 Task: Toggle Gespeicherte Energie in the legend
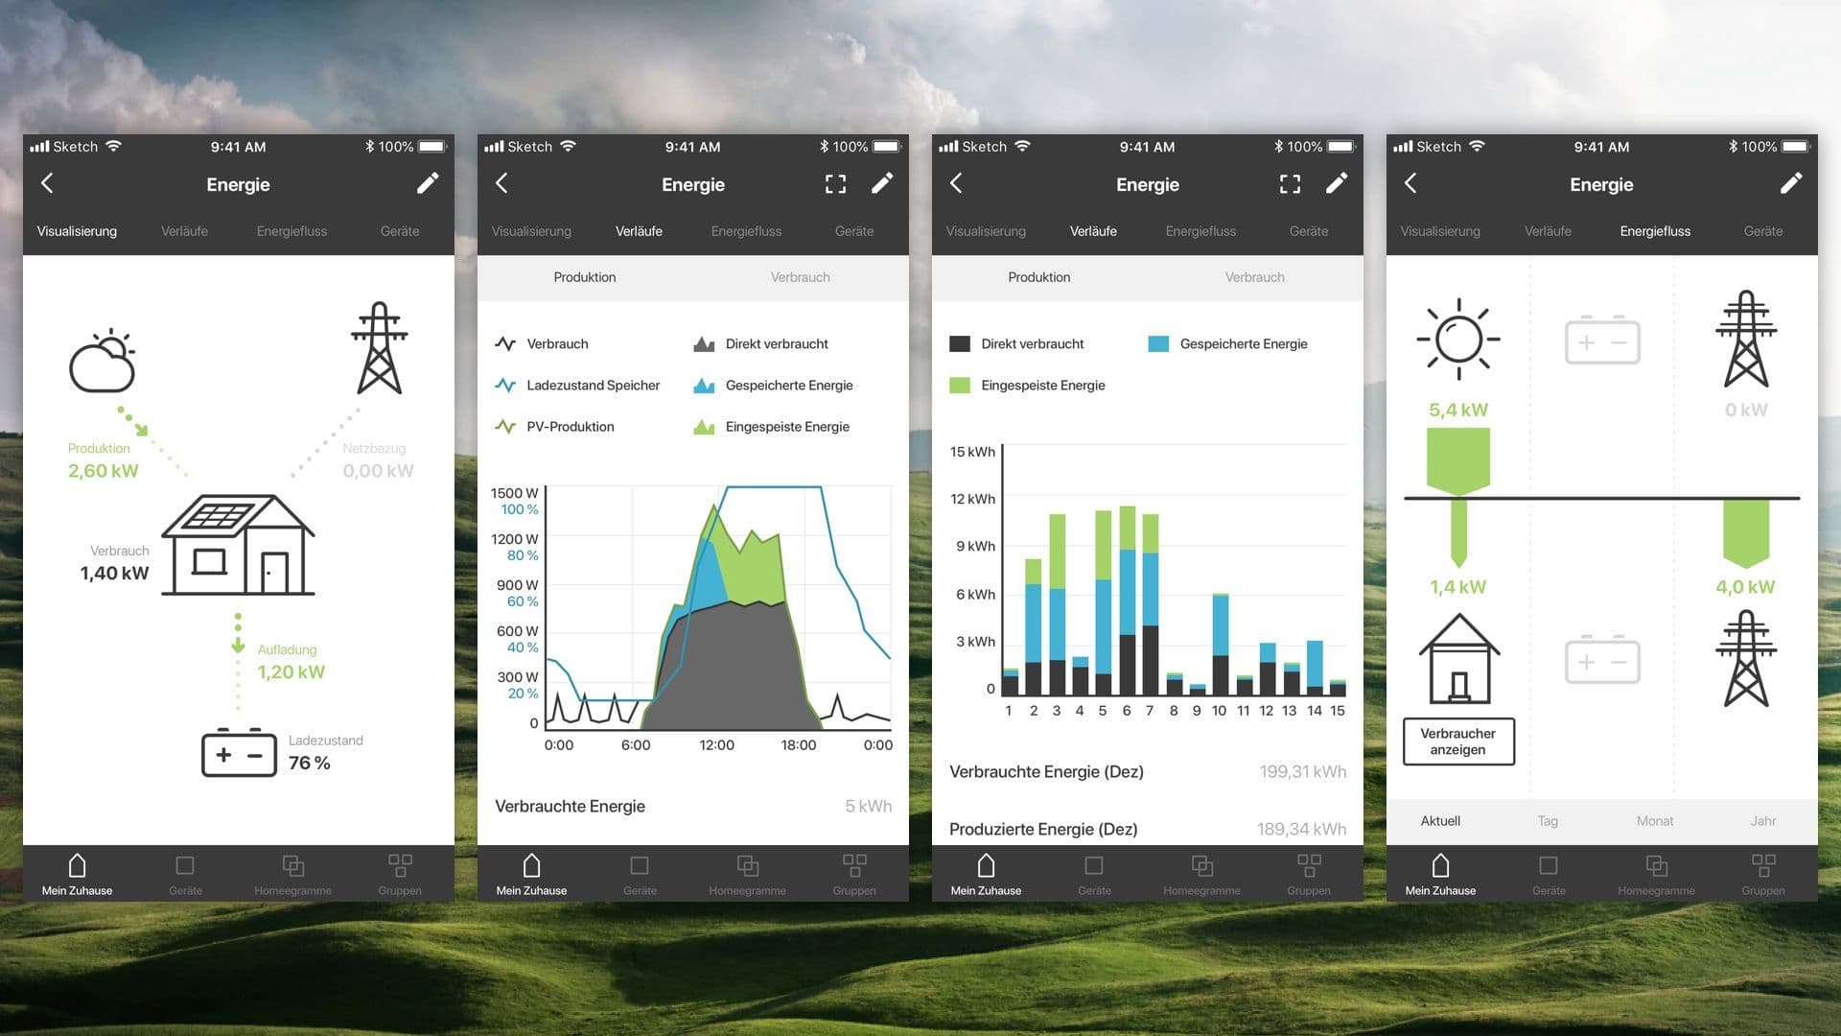[x=1227, y=343]
